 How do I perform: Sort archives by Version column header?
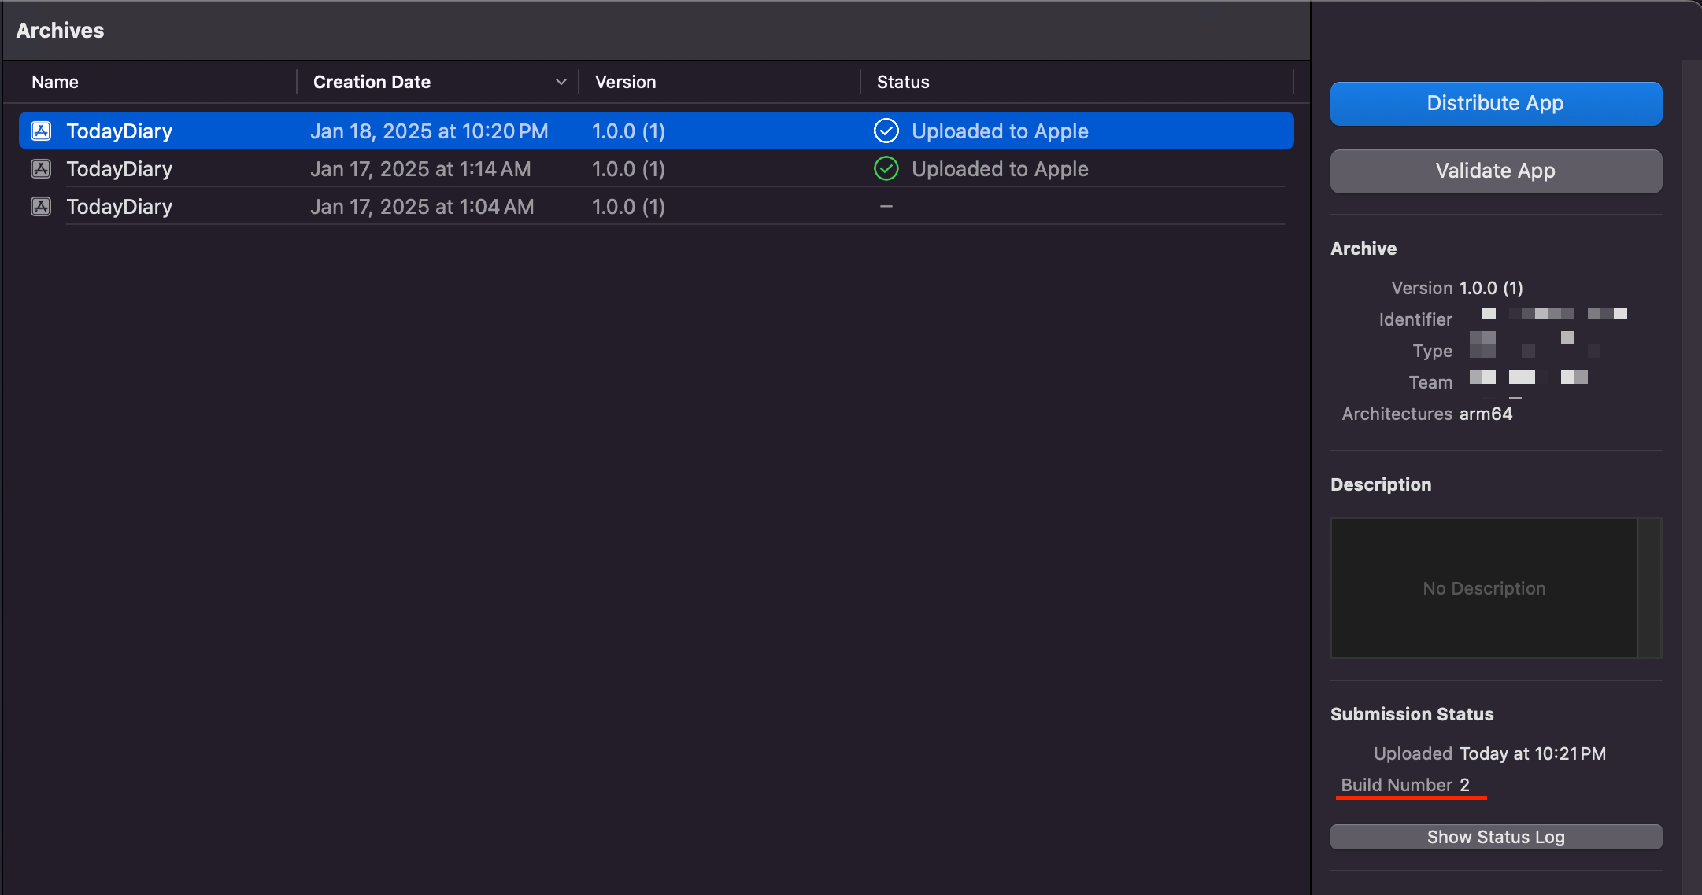tap(625, 82)
